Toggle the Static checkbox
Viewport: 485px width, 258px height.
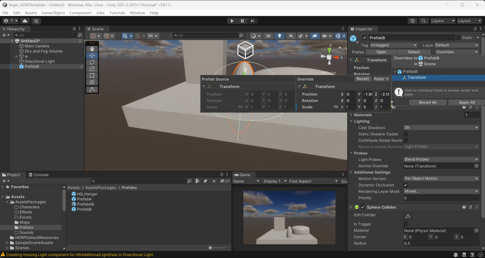pos(458,38)
